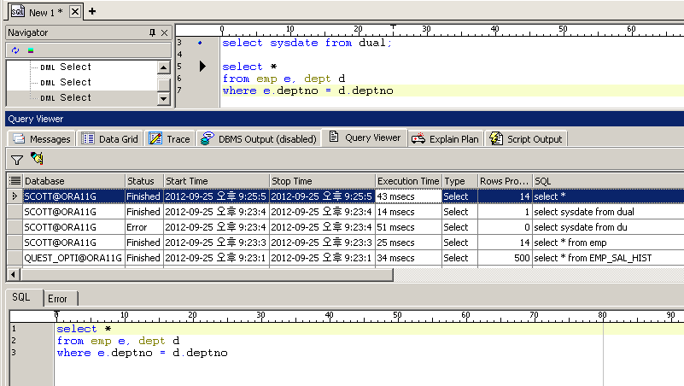Screen dimensions: 684x386
Task: Sort grid by Status column header
Action: pyautogui.click(x=140, y=181)
